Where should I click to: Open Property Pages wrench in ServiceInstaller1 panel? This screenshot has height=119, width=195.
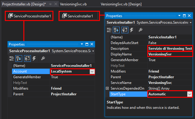[140, 30]
